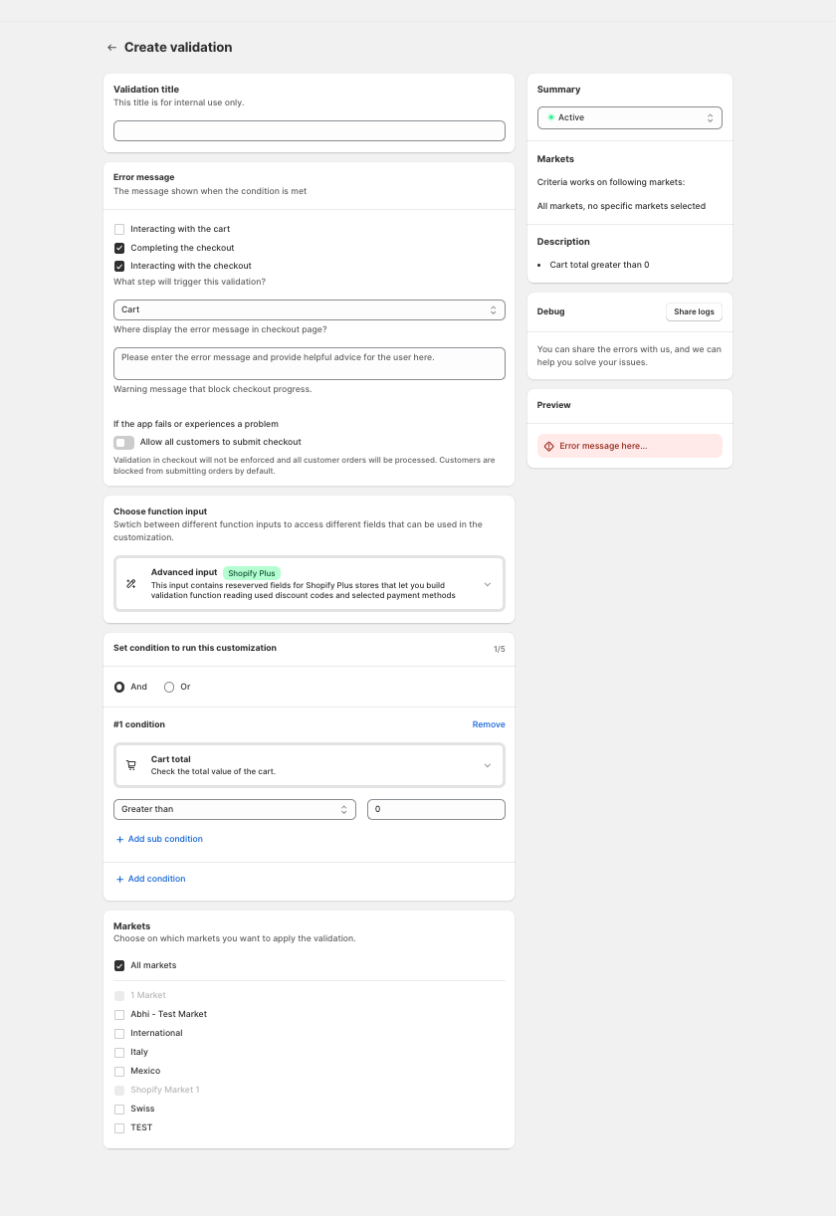Viewport: 836px width, 1216px height.
Task: Click the Validation title input field
Action: [309, 131]
